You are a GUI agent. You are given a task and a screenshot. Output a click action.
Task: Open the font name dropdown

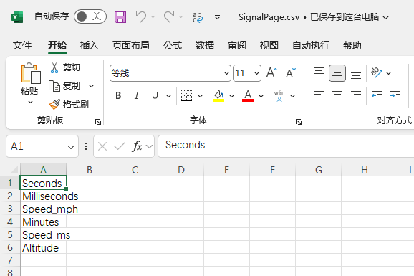coord(226,73)
